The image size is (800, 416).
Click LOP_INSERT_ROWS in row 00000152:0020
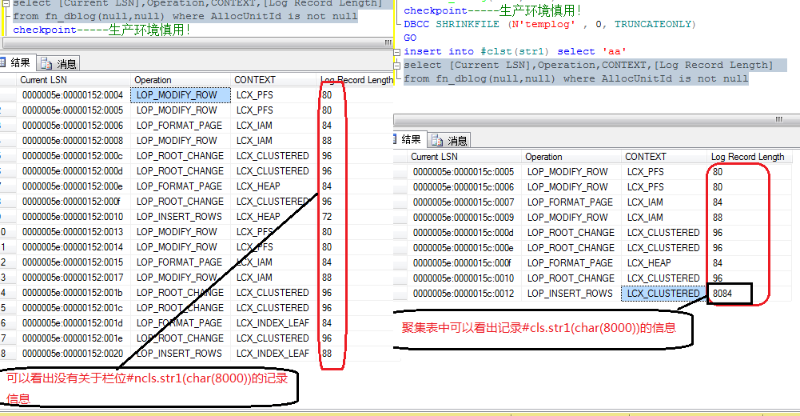pos(179,354)
